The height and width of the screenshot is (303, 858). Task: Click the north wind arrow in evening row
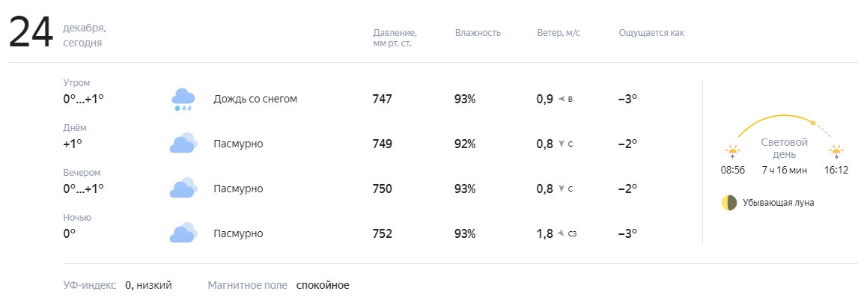(x=562, y=189)
